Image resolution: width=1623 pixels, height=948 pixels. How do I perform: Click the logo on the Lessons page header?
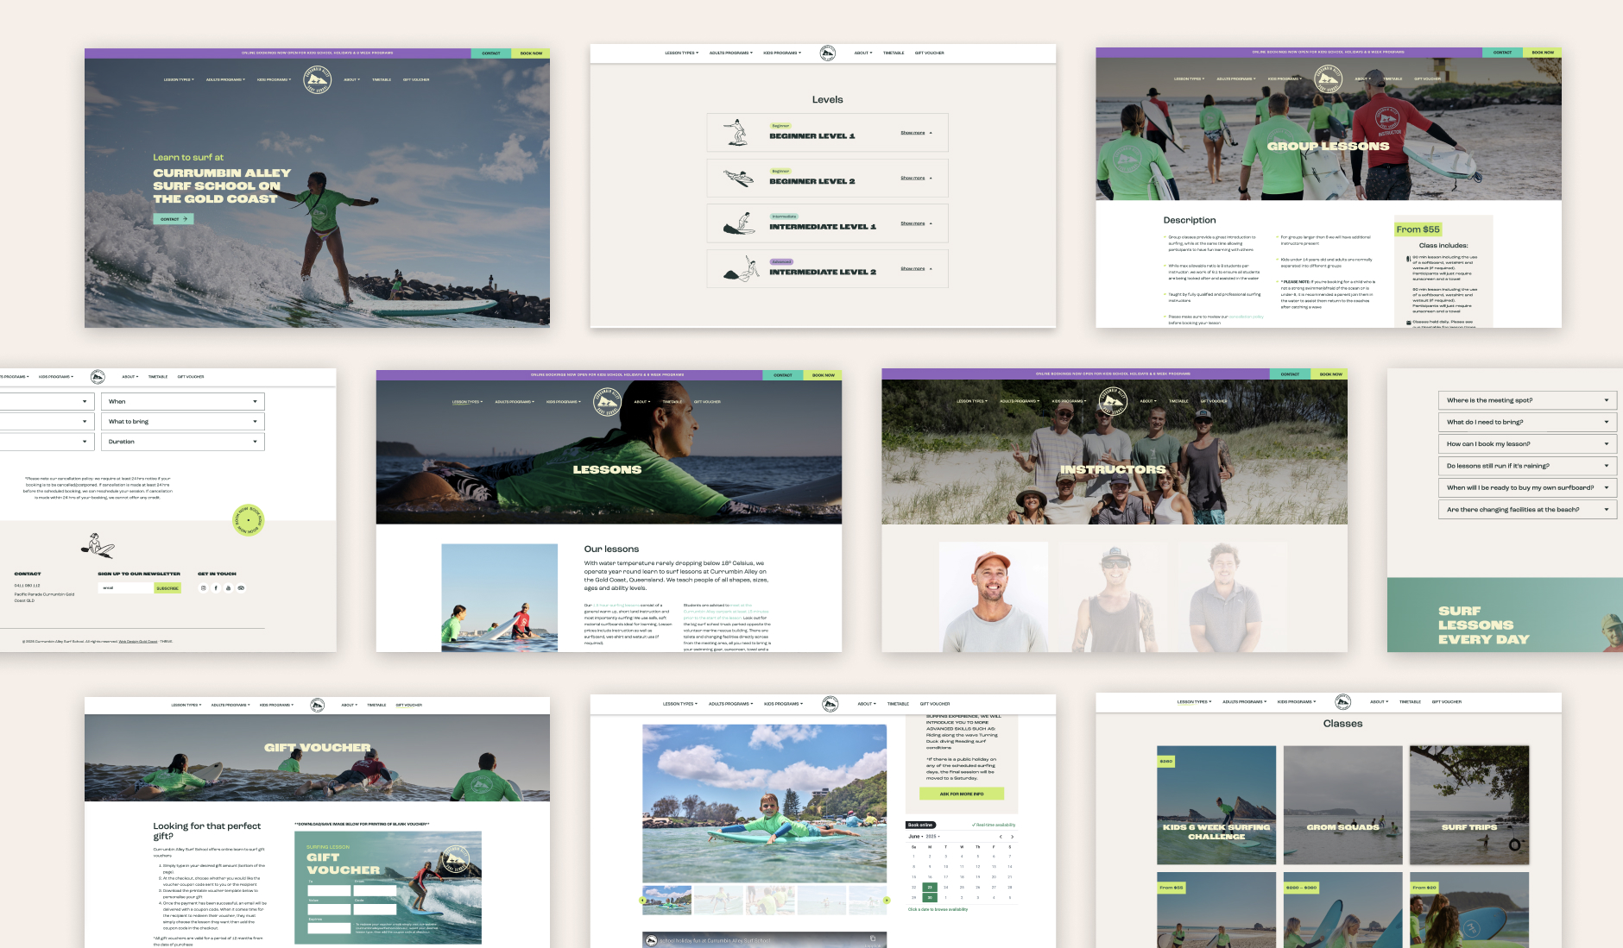click(608, 401)
